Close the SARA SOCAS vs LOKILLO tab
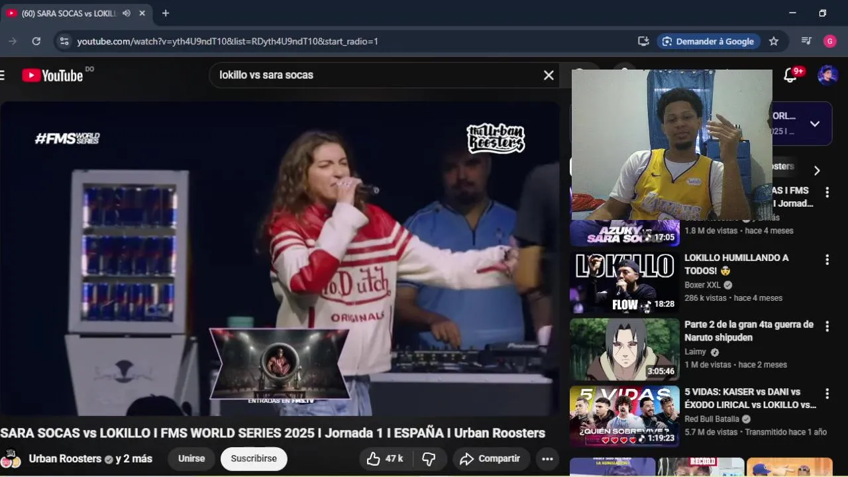Viewport: 848px width, 477px height. coord(142,13)
